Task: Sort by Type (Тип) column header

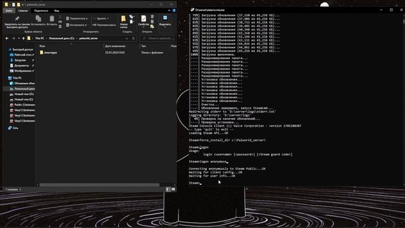Action: (x=144, y=46)
